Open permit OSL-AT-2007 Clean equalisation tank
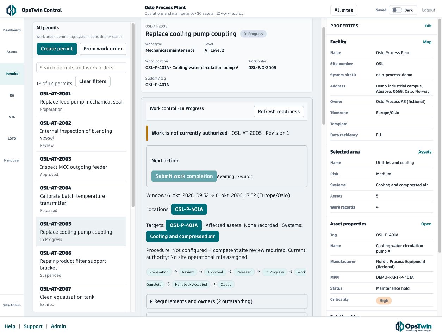442x336 pixels. point(81,297)
